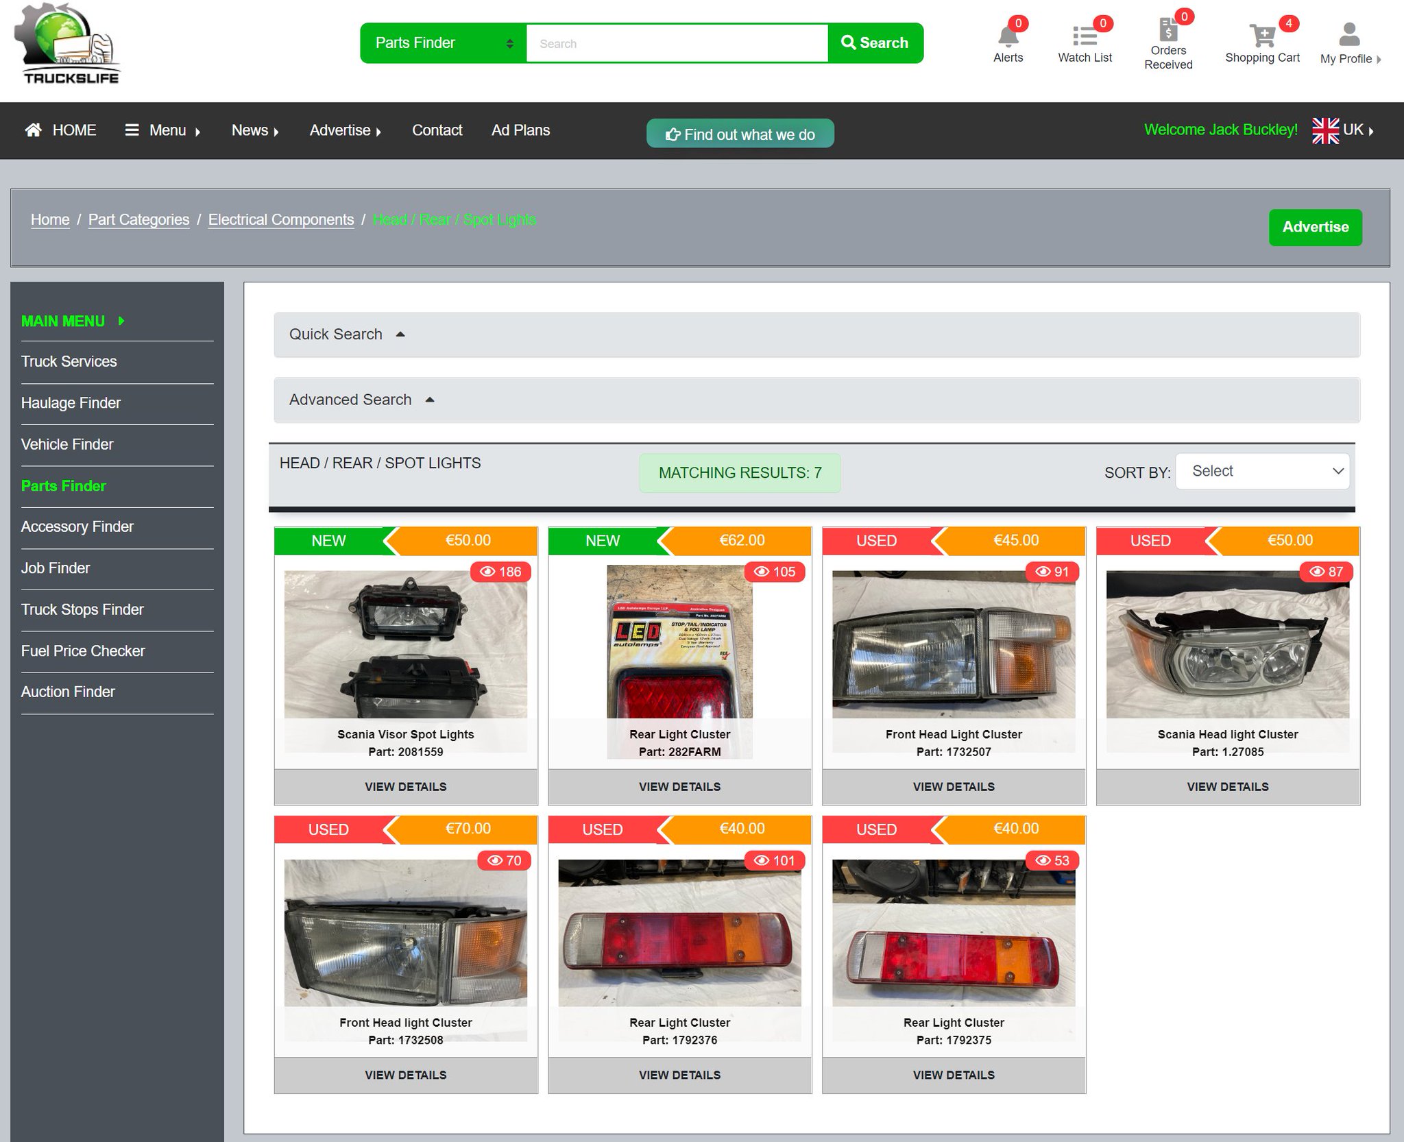Expand the Advanced Search panel
The width and height of the screenshot is (1404, 1142).
816,400
